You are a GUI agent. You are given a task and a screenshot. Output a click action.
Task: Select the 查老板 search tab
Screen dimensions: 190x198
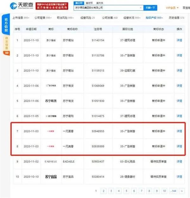89,3
